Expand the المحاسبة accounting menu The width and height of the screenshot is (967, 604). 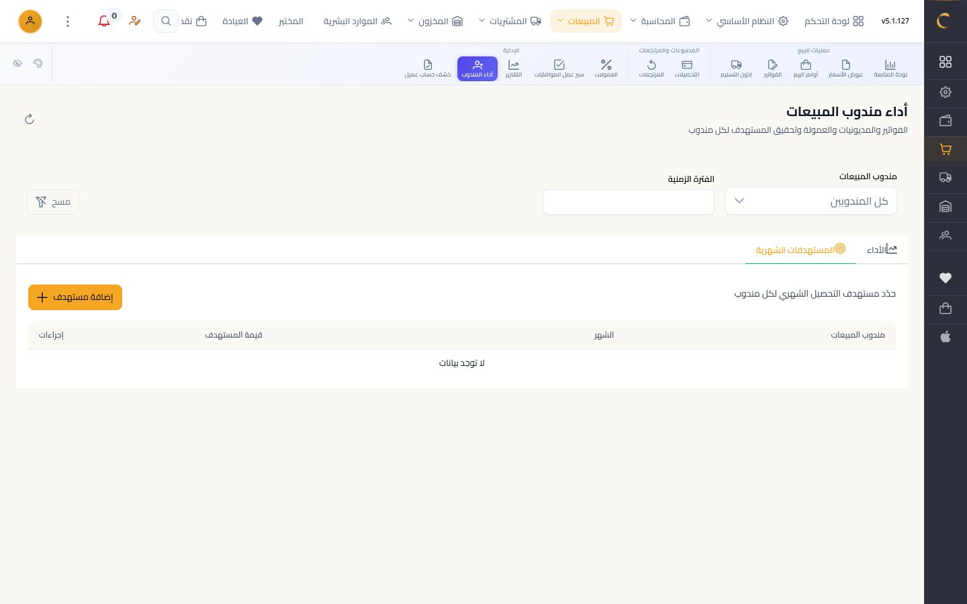(660, 21)
